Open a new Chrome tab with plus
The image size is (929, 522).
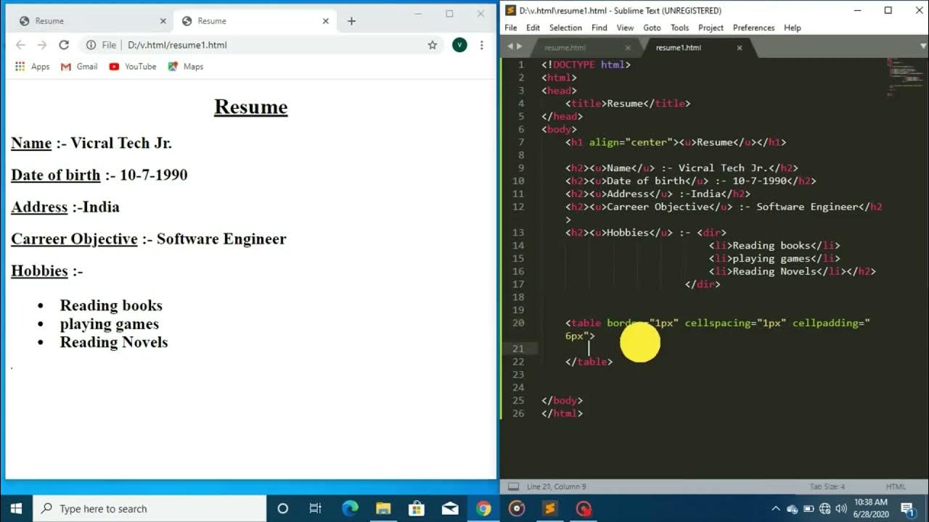[x=351, y=21]
